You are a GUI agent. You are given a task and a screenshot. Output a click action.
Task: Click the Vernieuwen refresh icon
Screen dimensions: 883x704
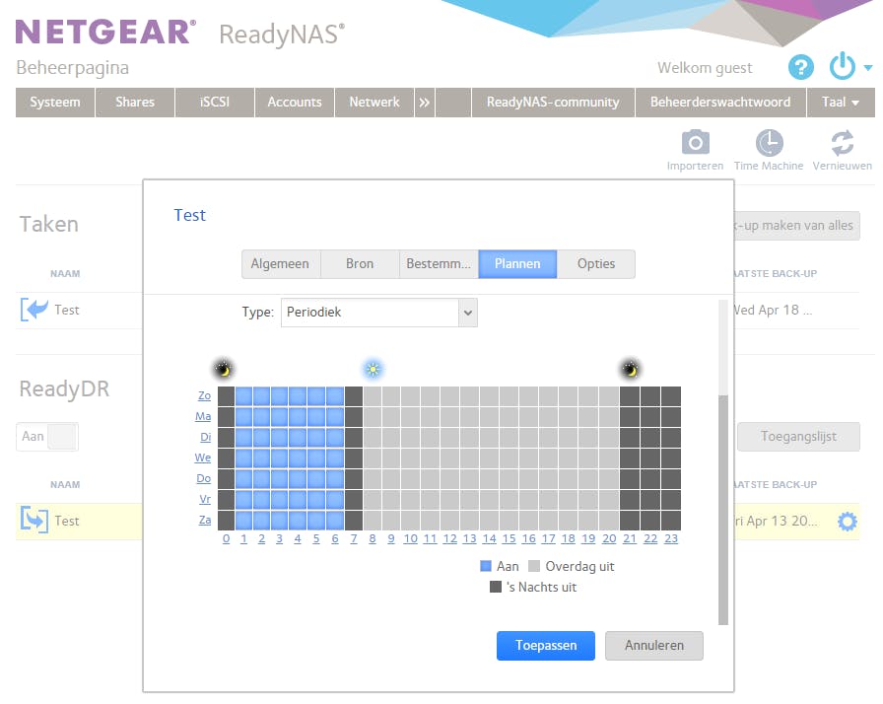(842, 142)
